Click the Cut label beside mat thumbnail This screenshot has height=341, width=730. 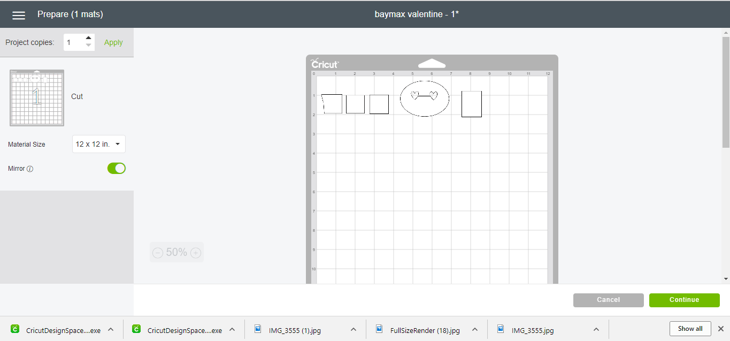coord(77,97)
